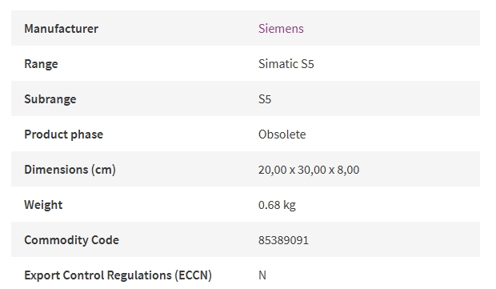Click the Product phase label
The width and height of the screenshot is (496, 289).
(x=63, y=134)
